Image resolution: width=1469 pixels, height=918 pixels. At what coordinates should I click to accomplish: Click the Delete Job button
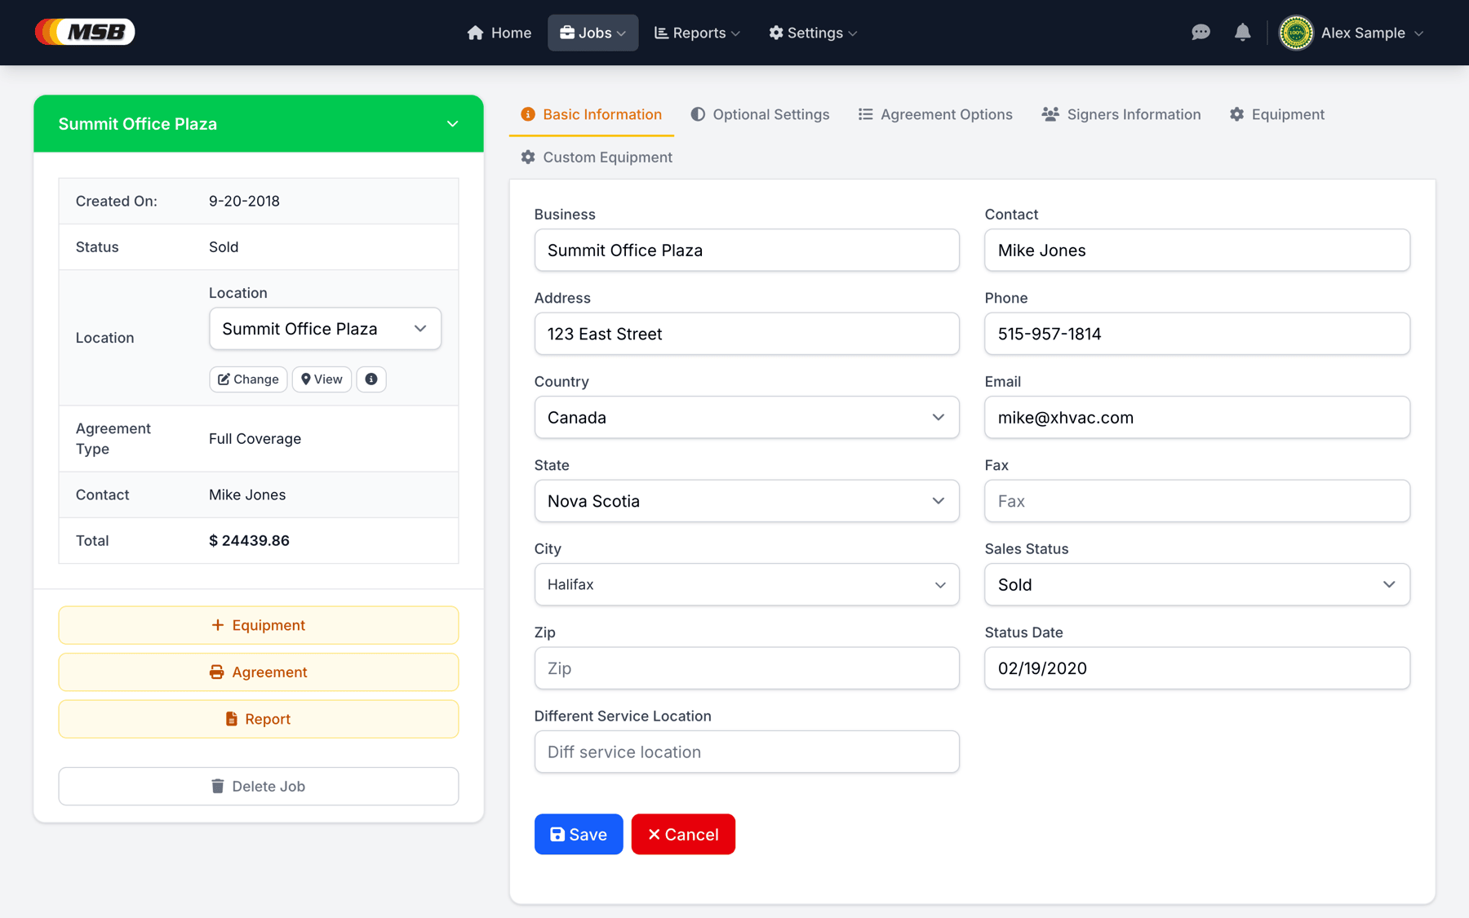[x=259, y=787]
